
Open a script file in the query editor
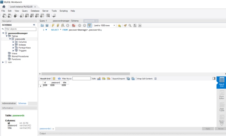pos(42,25)
